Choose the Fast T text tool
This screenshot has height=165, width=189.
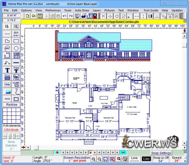point(16,70)
